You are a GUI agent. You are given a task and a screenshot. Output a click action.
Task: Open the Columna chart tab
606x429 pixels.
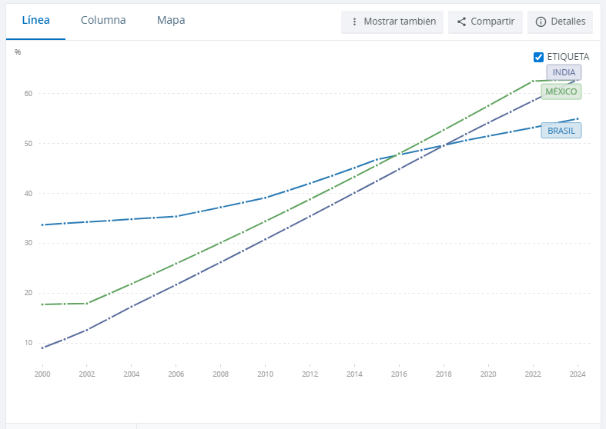(103, 21)
